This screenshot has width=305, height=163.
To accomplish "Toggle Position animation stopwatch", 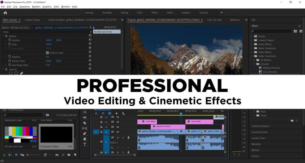I will point(9,40).
